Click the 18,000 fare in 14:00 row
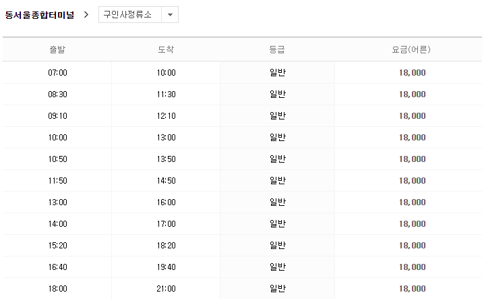Screen dimensions: 482x299 [x=412, y=223]
